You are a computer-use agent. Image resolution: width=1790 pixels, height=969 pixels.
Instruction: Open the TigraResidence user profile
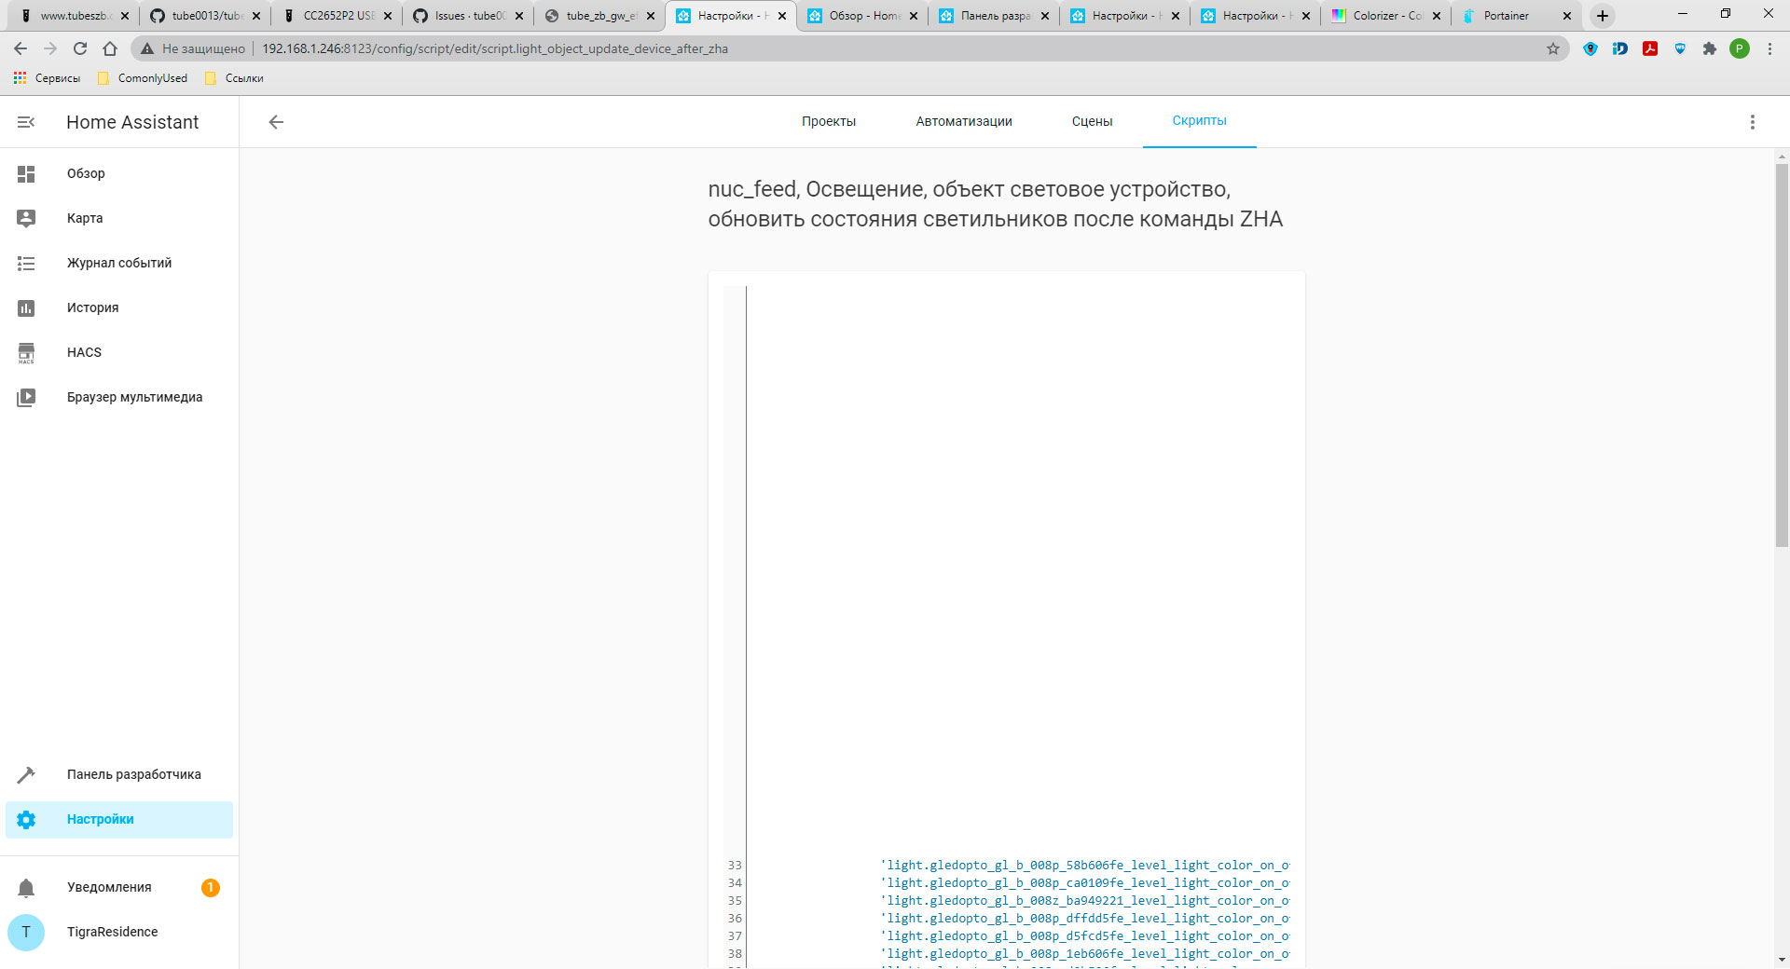click(112, 932)
